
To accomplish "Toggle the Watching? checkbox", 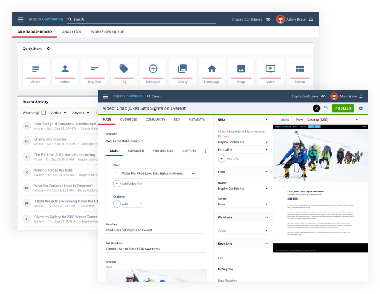I will (x=43, y=113).
